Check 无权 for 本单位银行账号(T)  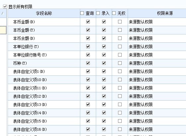[x=120, y=55]
